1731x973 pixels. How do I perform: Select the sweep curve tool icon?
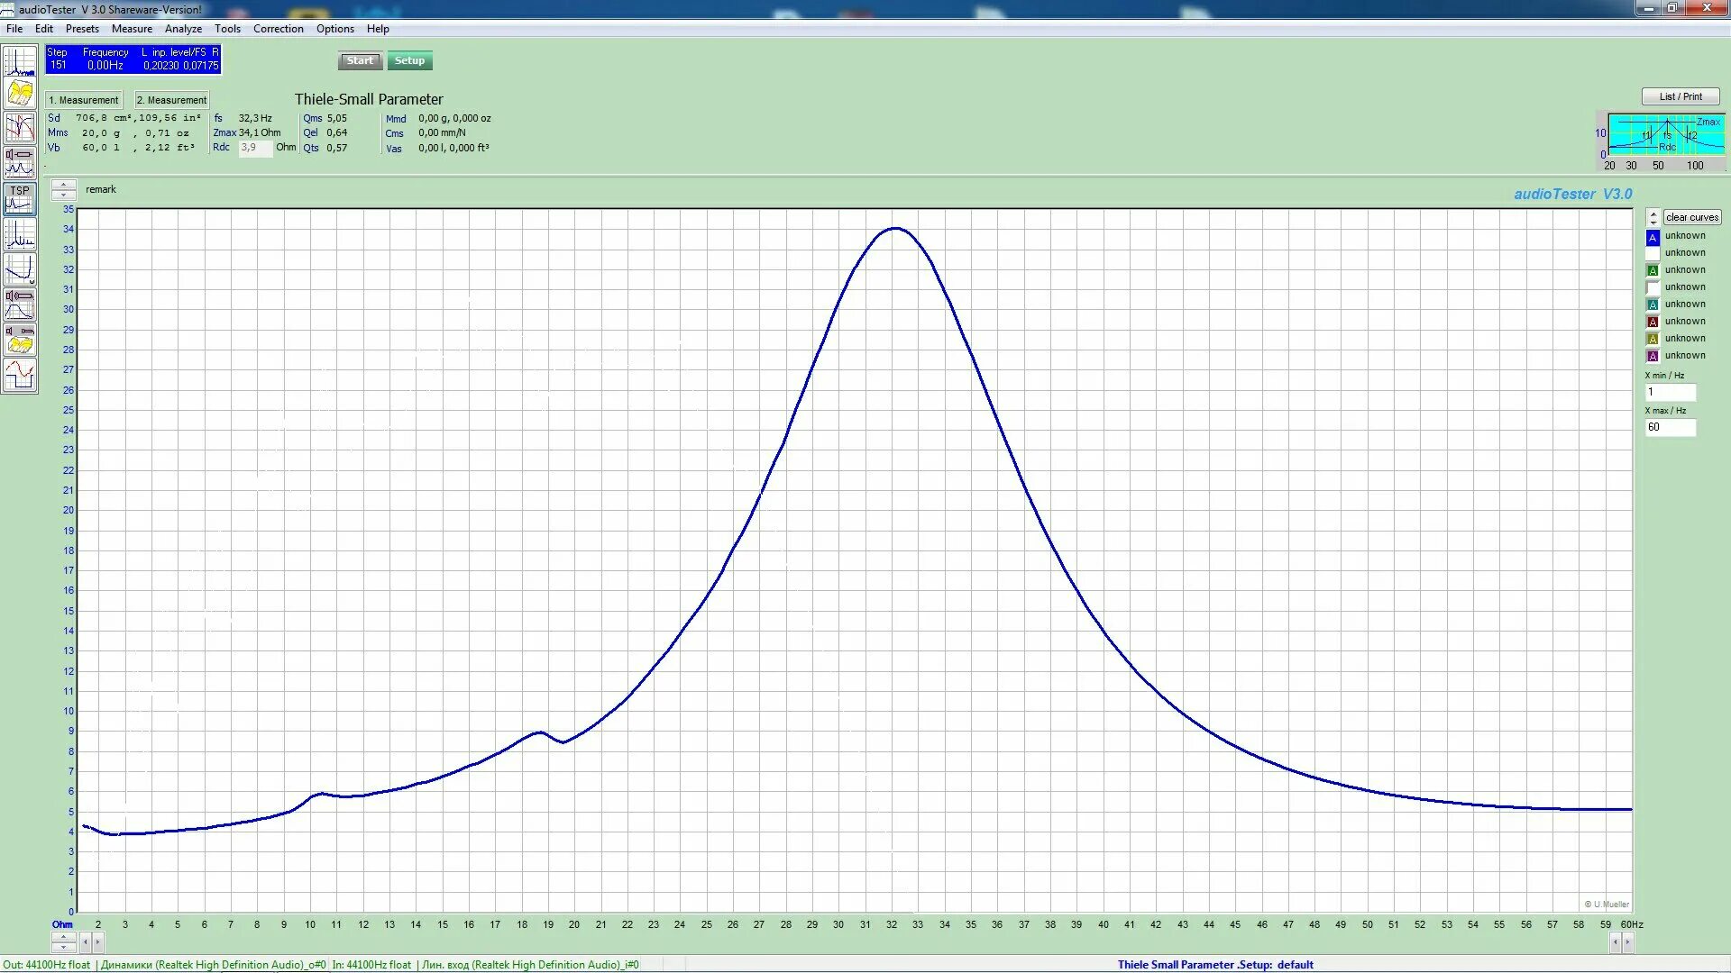[19, 268]
